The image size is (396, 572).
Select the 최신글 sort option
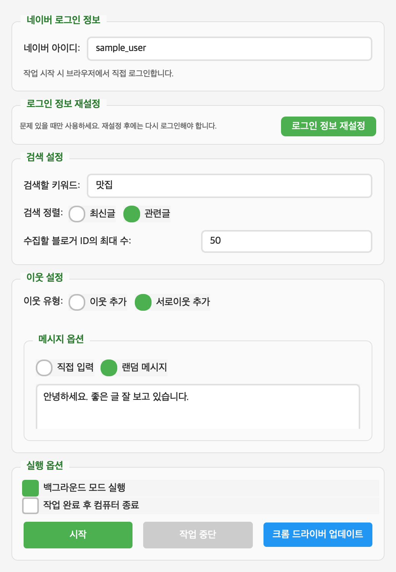77,214
